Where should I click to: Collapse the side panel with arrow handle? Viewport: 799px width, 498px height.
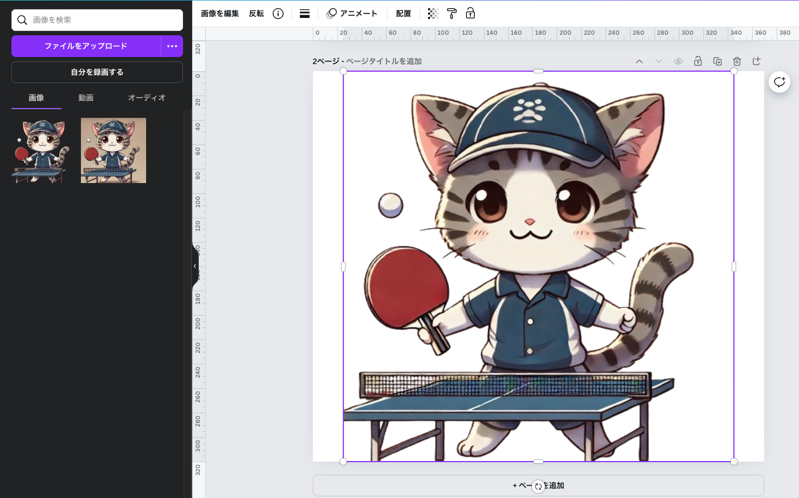tap(195, 266)
